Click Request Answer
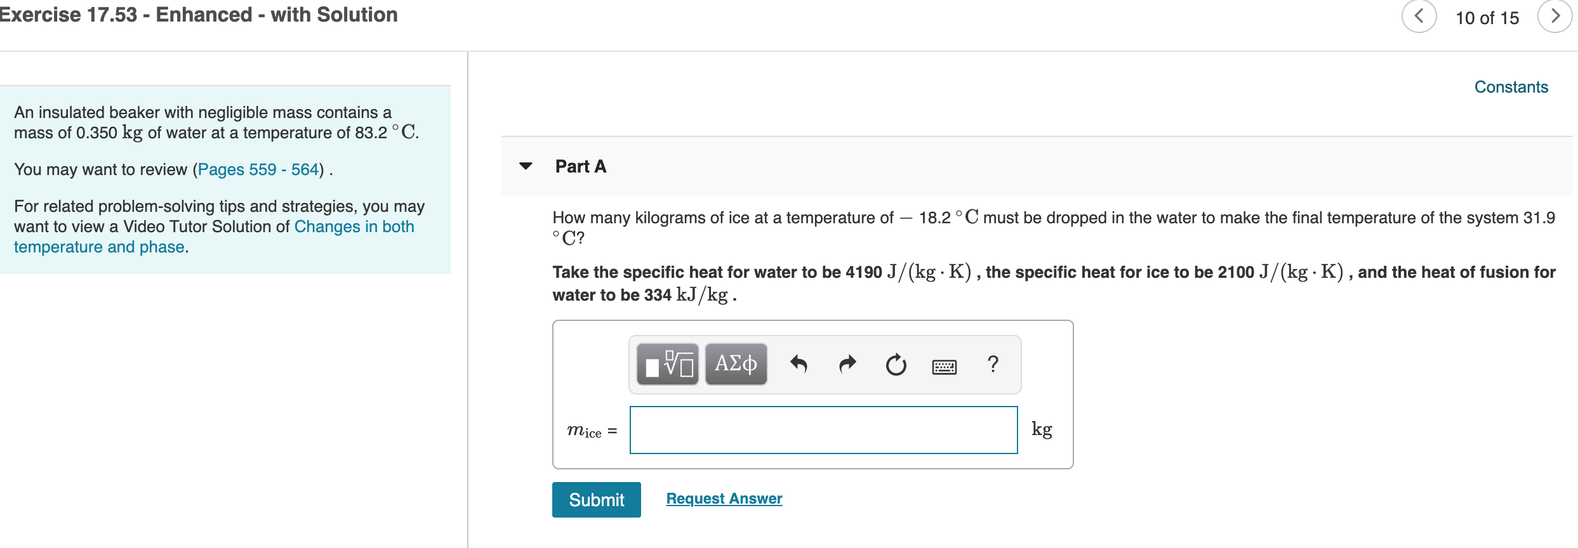The image size is (1578, 548). pyautogui.click(x=724, y=499)
